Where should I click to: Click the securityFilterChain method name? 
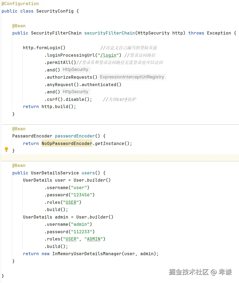[x=110, y=33]
